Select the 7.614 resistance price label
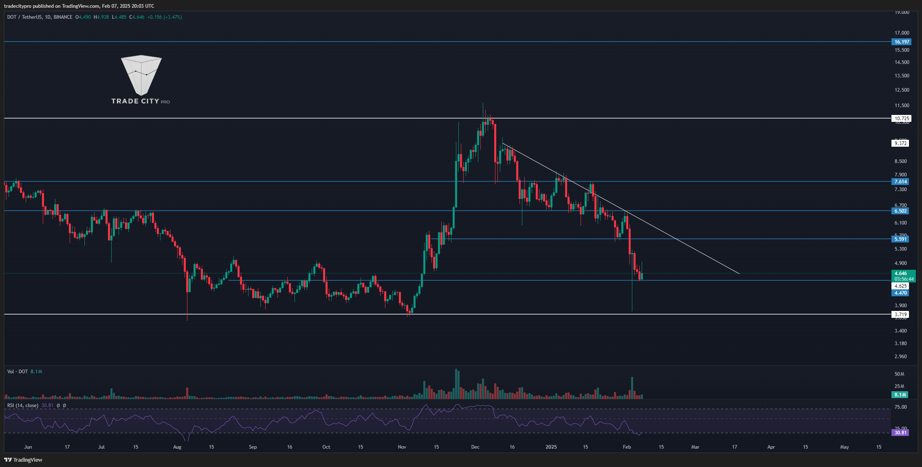922x467 pixels. [x=900, y=182]
